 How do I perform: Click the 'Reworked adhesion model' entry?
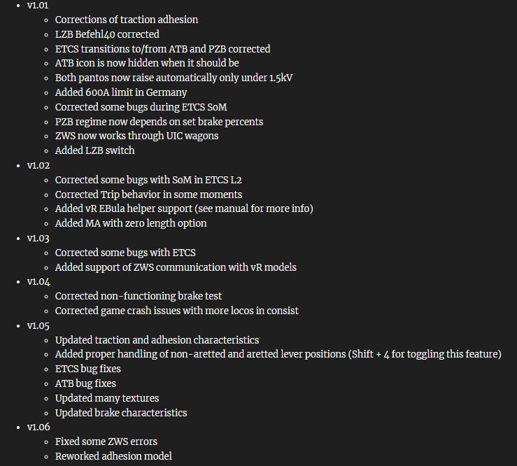(113, 456)
